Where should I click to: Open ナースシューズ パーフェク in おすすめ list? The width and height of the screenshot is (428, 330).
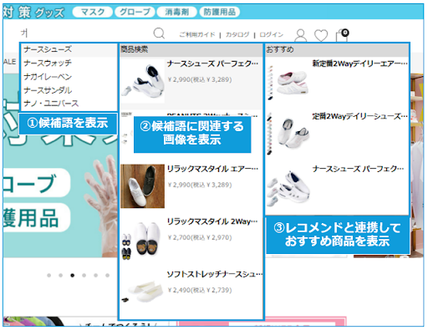point(358,169)
